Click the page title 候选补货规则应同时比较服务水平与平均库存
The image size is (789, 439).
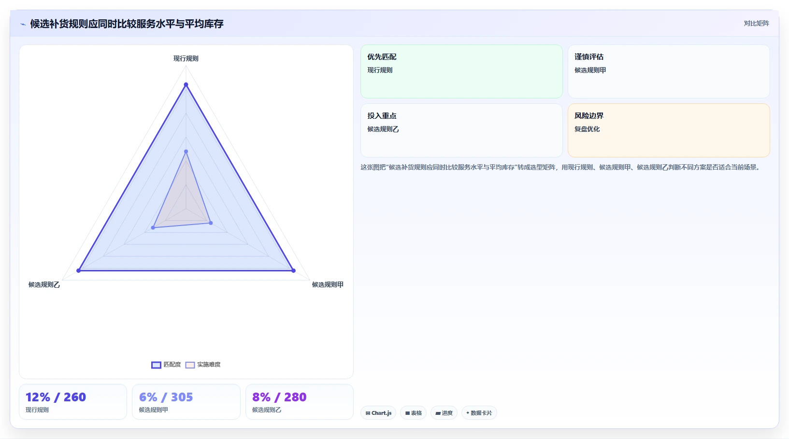(127, 24)
